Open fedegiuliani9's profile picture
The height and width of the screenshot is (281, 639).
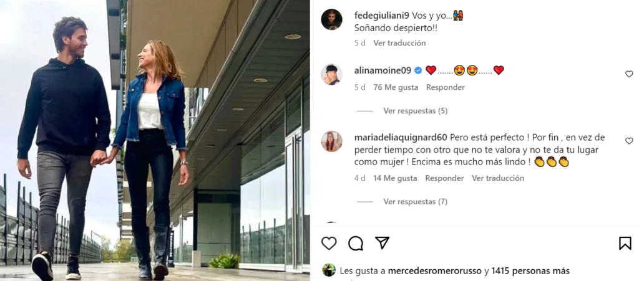331,19
